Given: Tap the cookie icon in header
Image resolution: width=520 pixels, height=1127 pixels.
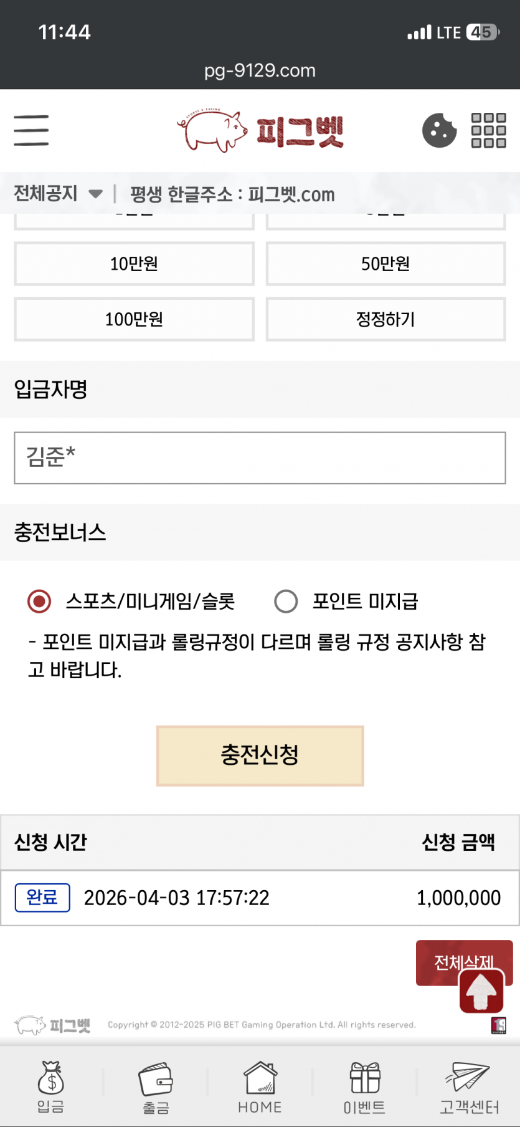Looking at the screenshot, I should coord(439,130).
